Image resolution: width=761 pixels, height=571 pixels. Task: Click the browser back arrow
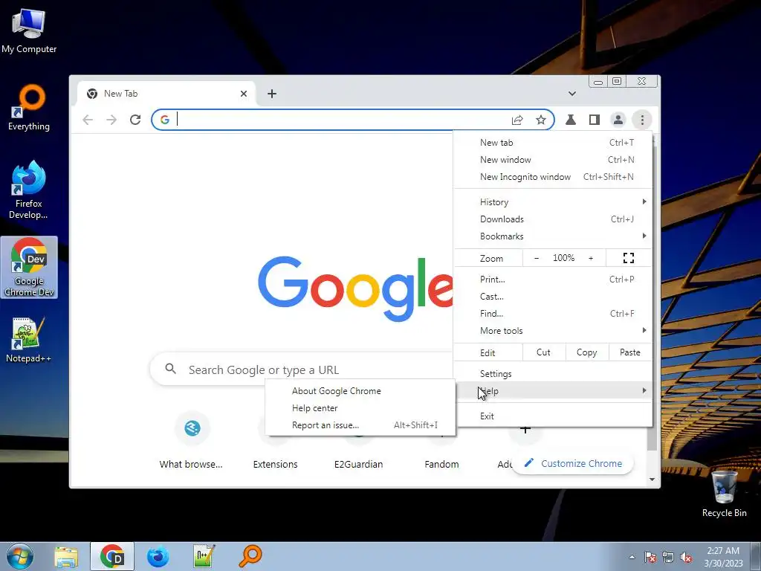pyautogui.click(x=88, y=120)
